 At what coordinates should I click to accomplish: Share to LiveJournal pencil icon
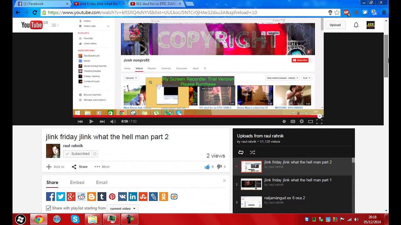point(153,197)
